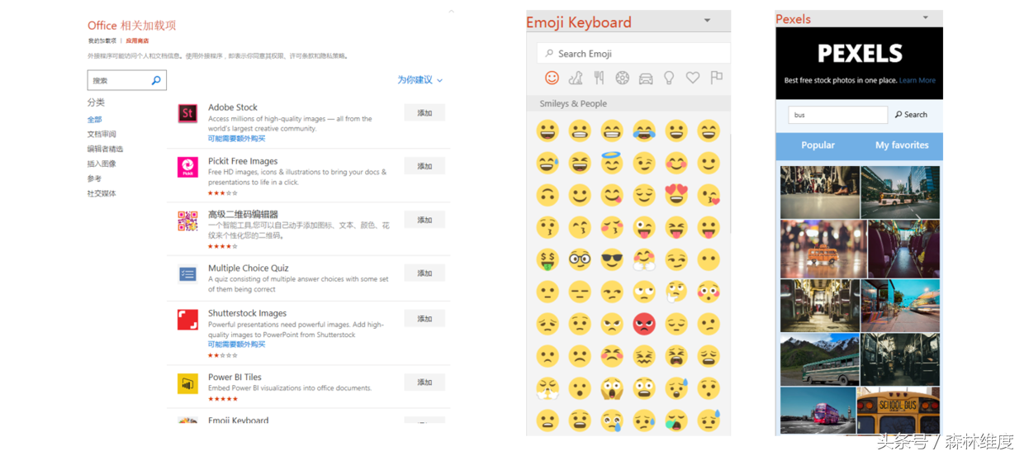This screenshot has height=456, width=1024.
Task: Select the Shutterstock Images add-in icon
Action: pyautogui.click(x=187, y=320)
